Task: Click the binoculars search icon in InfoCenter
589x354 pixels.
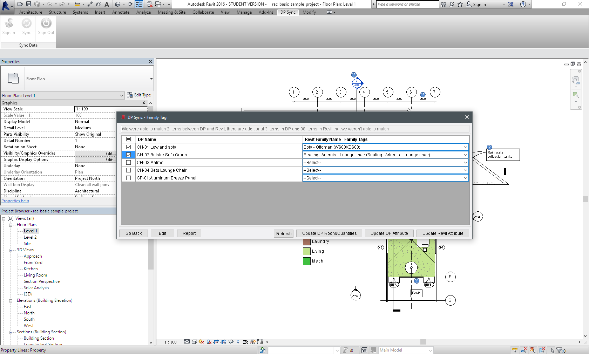Action: [x=444, y=4]
